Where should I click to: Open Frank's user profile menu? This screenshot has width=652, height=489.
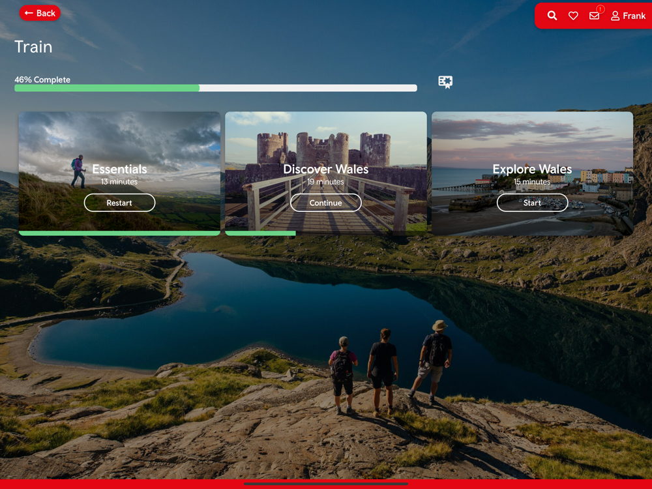(x=628, y=16)
